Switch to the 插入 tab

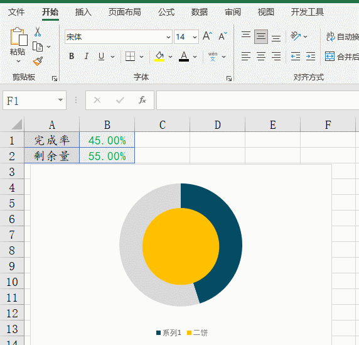coord(83,12)
